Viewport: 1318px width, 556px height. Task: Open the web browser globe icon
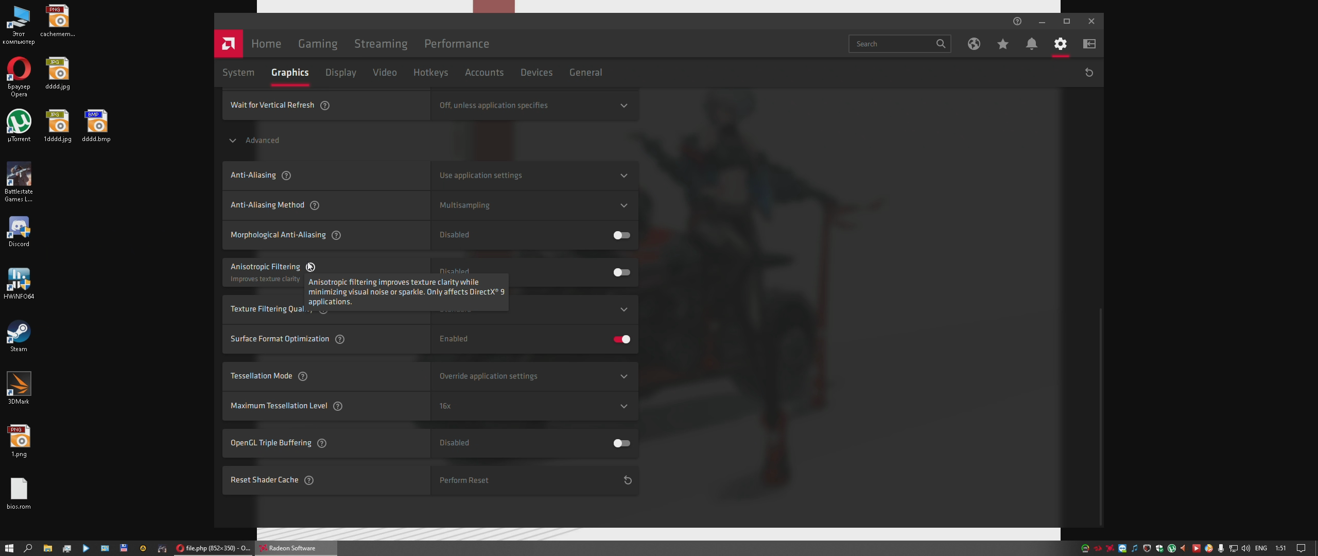974,44
